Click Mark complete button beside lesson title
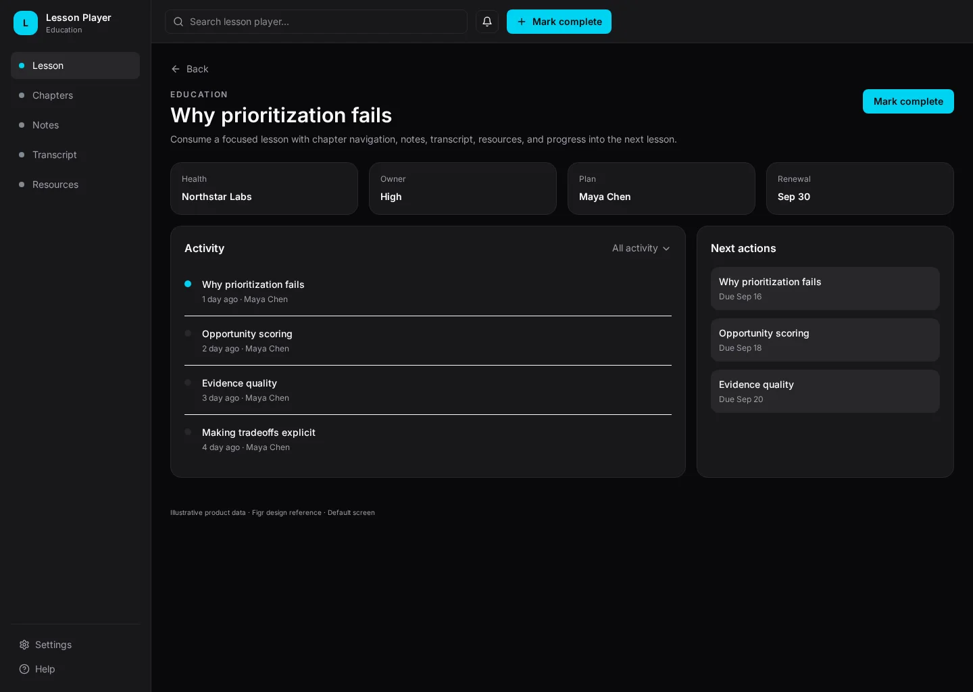Screen dimensions: 973x692 point(908,101)
